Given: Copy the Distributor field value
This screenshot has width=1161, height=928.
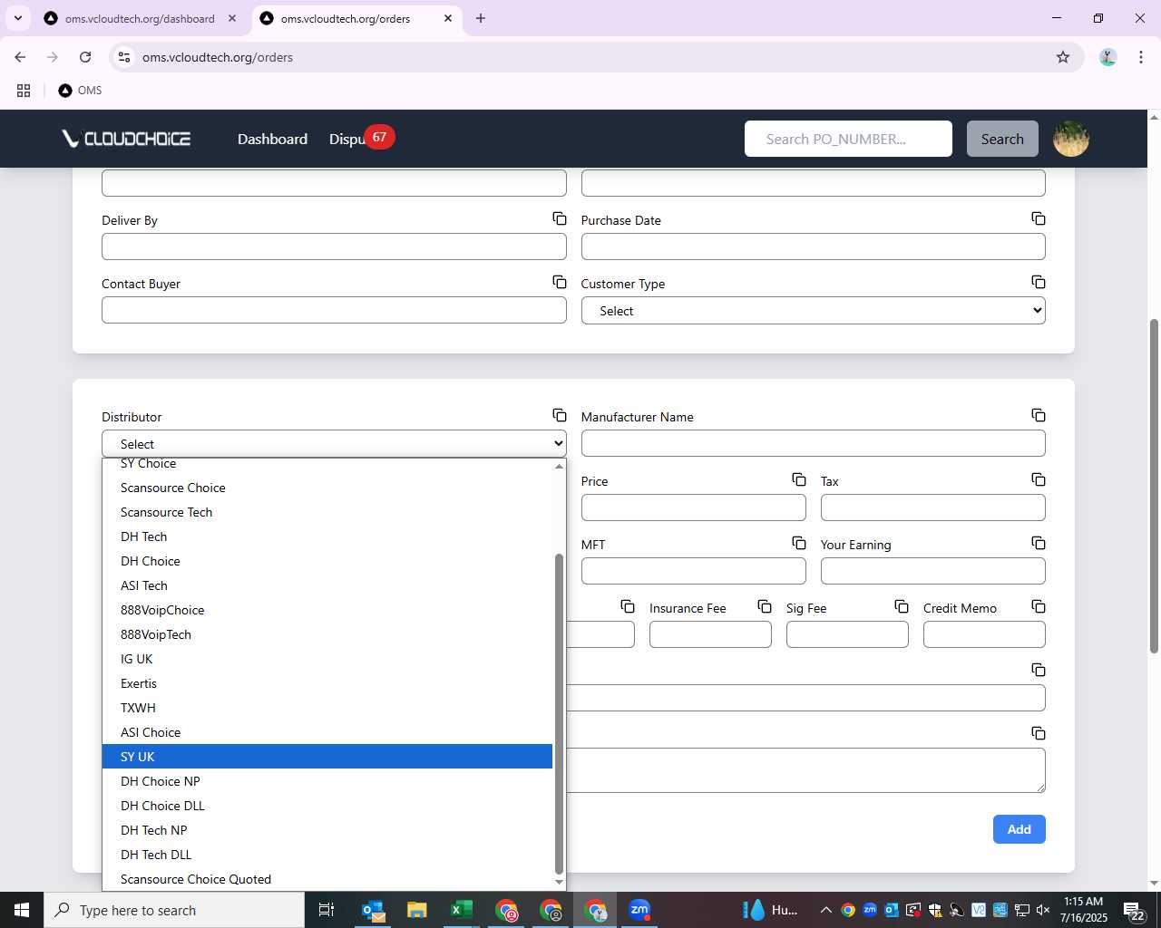Looking at the screenshot, I should pos(560,416).
